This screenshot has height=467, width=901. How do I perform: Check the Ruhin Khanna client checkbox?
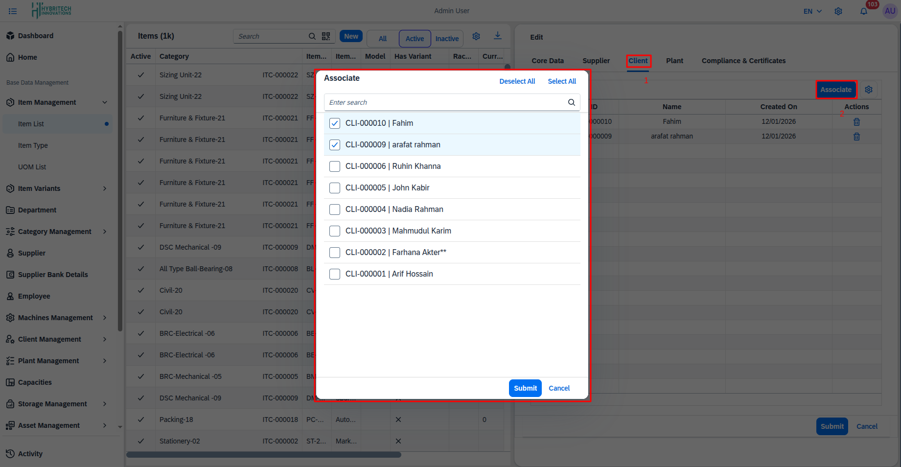[x=335, y=166]
